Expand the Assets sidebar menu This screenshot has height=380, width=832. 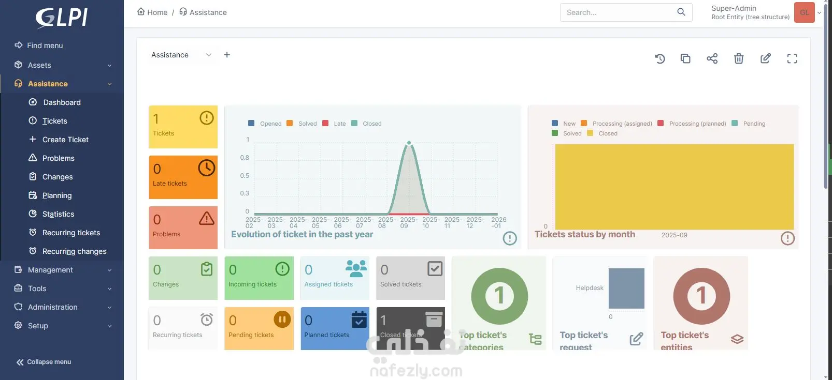[x=62, y=65]
